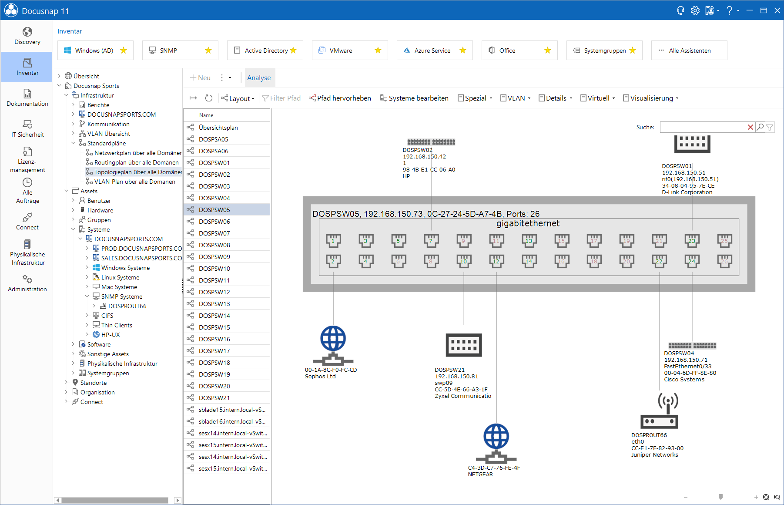Click Pfad hervorheben button
Screen dimensions: 784x505
click(340, 98)
